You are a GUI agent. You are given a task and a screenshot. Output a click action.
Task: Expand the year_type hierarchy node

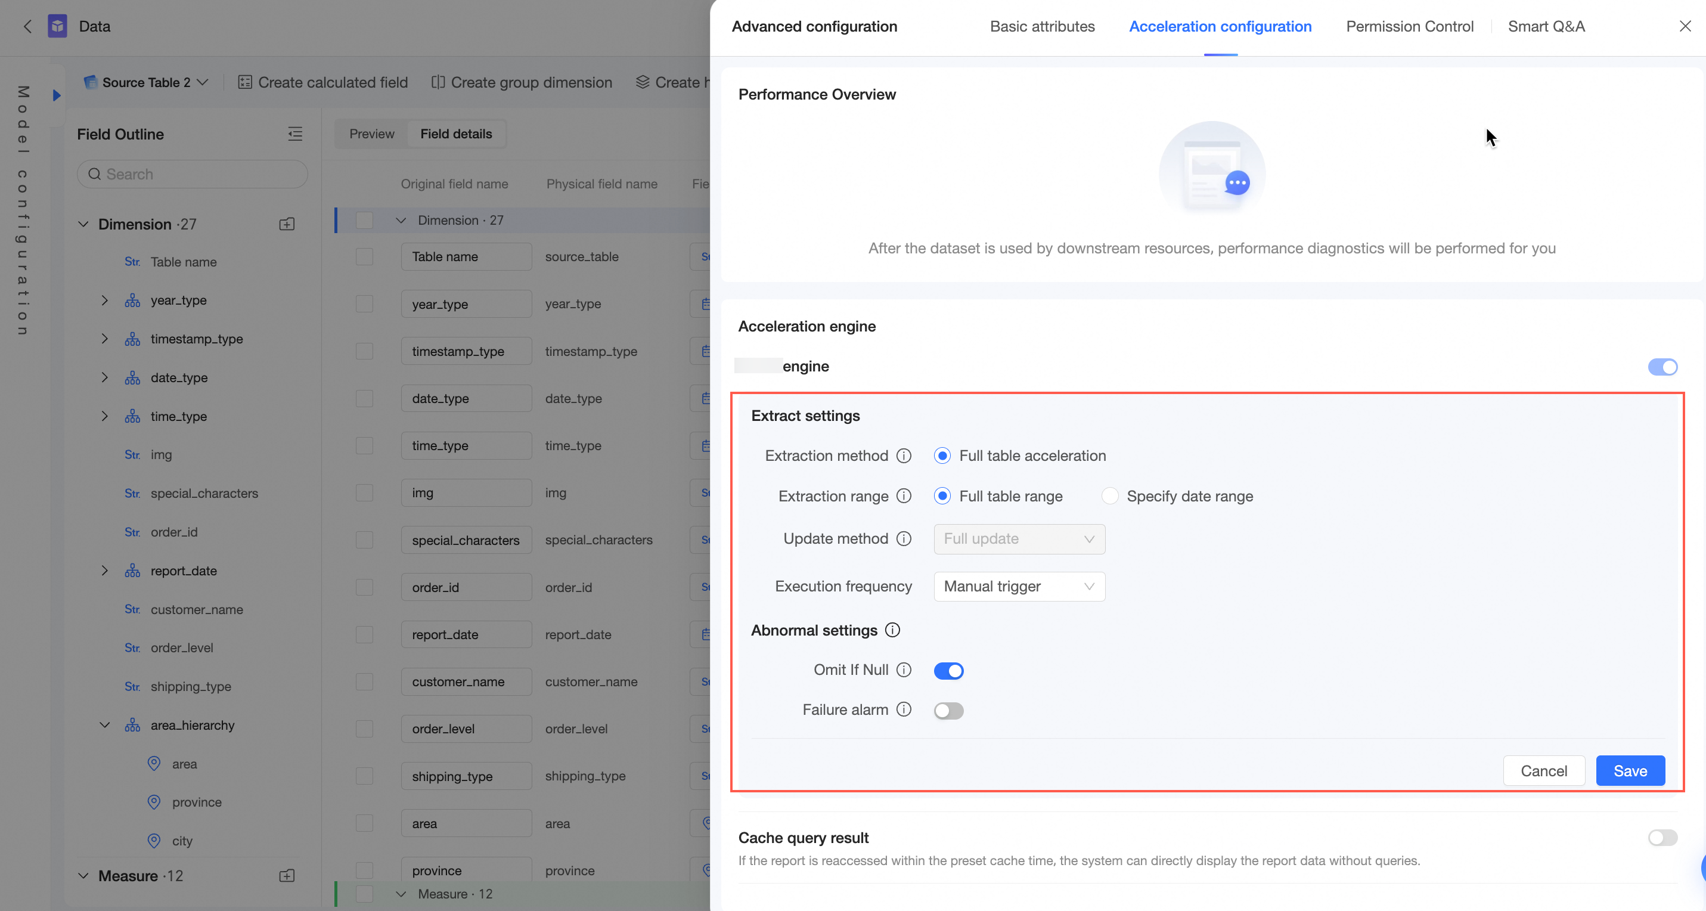point(105,300)
